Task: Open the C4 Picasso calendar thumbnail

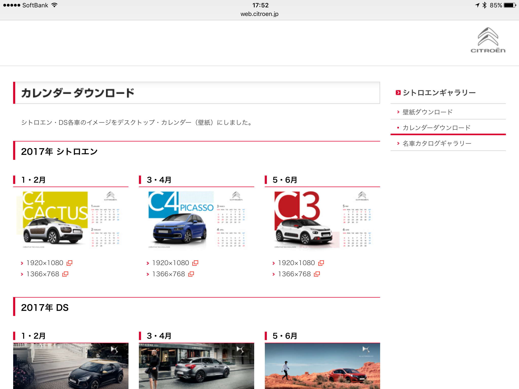Action: [x=196, y=220]
